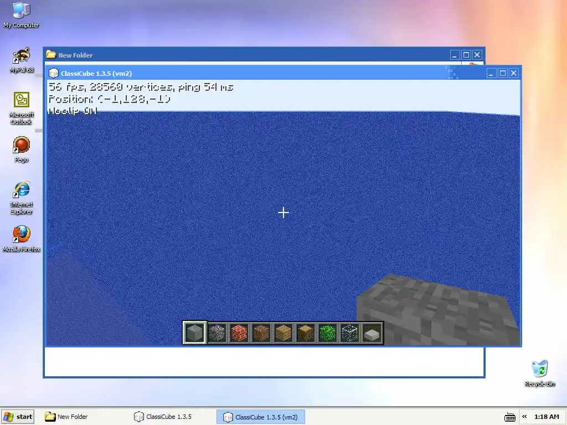Select the green leaves block in hotbar
This screenshot has height=425, width=567.
328,333
